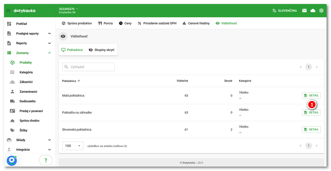Click the Správa chodov cloche icon
This screenshot has width=331, height=171.
pyautogui.click(x=12, y=120)
